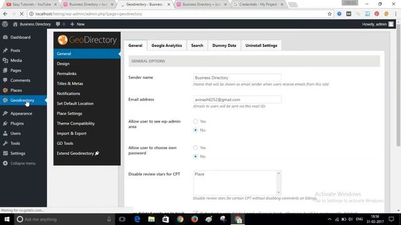This screenshot has width=401, height=225.
Task: Click the Cortana search box
Action: coord(64,219)
